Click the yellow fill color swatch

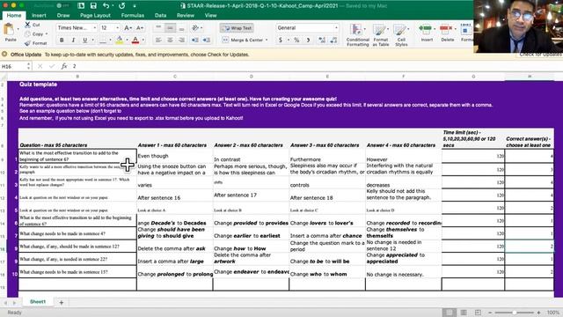pos(120,40)
